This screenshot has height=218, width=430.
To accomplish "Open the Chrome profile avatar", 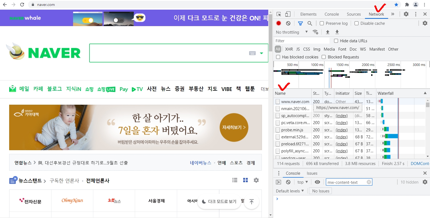I will pos(416,5).
